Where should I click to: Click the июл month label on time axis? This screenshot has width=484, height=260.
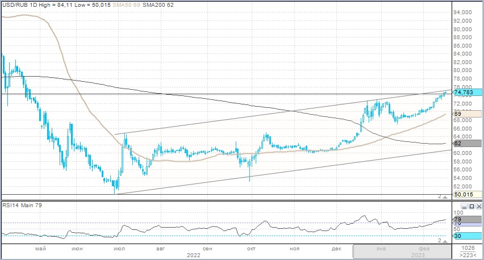click(x=119, y=249)
